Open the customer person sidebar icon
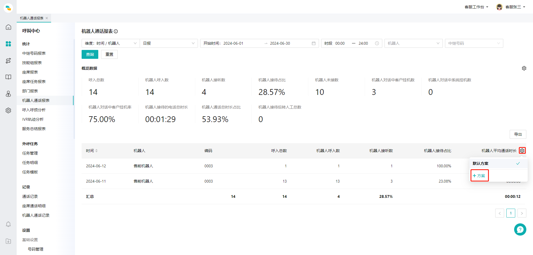Image resolution: width=533 pixels, height=255 pixels. [x=8, y=94]
